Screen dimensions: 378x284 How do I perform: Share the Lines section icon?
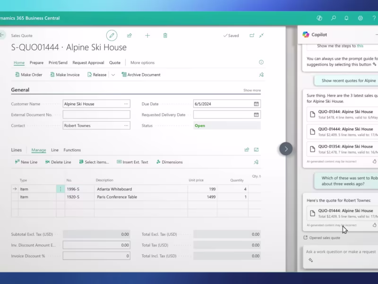(x=247, y=150)
